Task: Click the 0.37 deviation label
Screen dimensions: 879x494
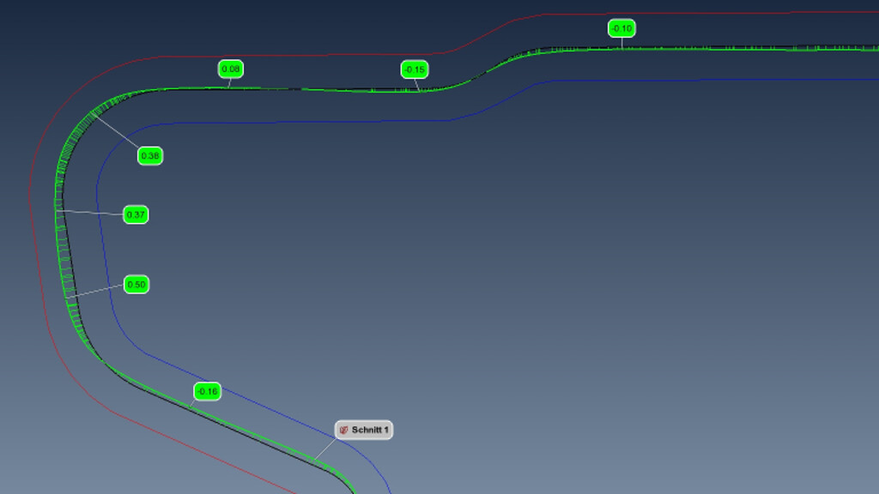Action: (x=136, y=214)
